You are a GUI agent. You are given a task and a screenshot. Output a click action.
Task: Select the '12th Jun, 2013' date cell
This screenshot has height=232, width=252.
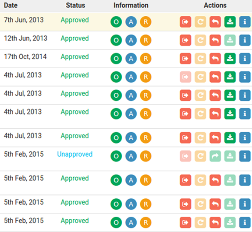(26, 38)
